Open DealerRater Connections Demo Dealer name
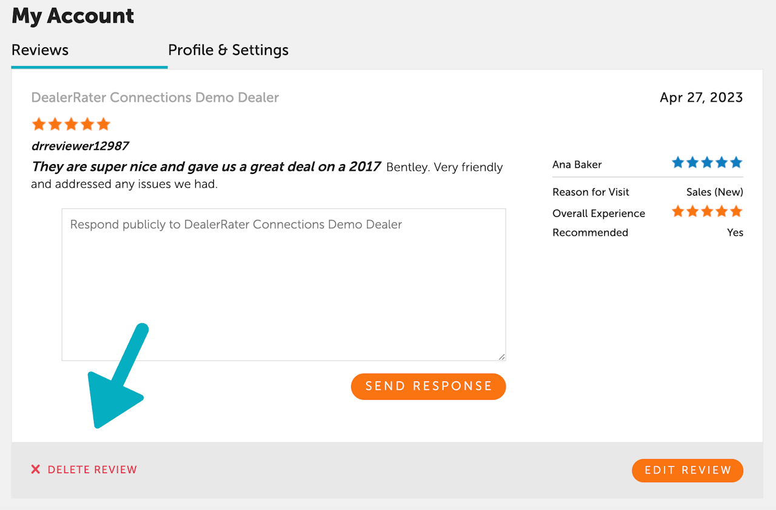This screenshot has width=776, height=510. pos(155,98)
